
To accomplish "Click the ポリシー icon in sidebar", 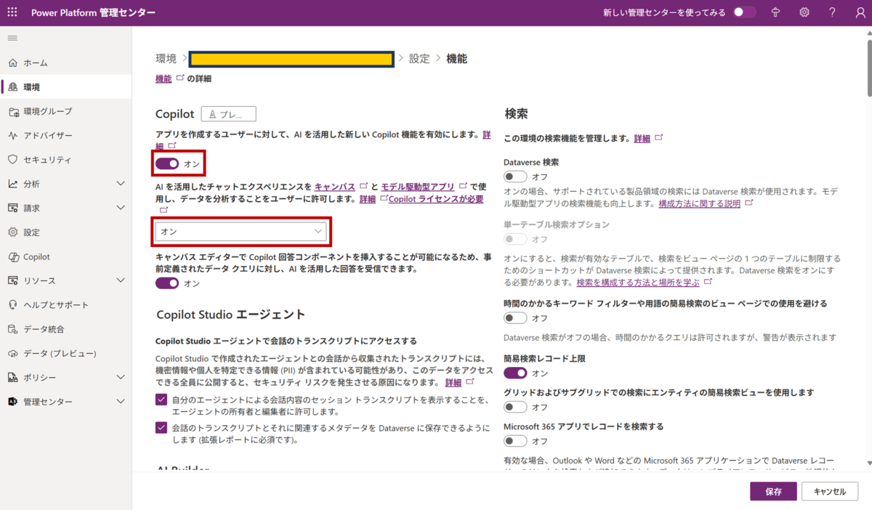I will click(x=12, y=377).
